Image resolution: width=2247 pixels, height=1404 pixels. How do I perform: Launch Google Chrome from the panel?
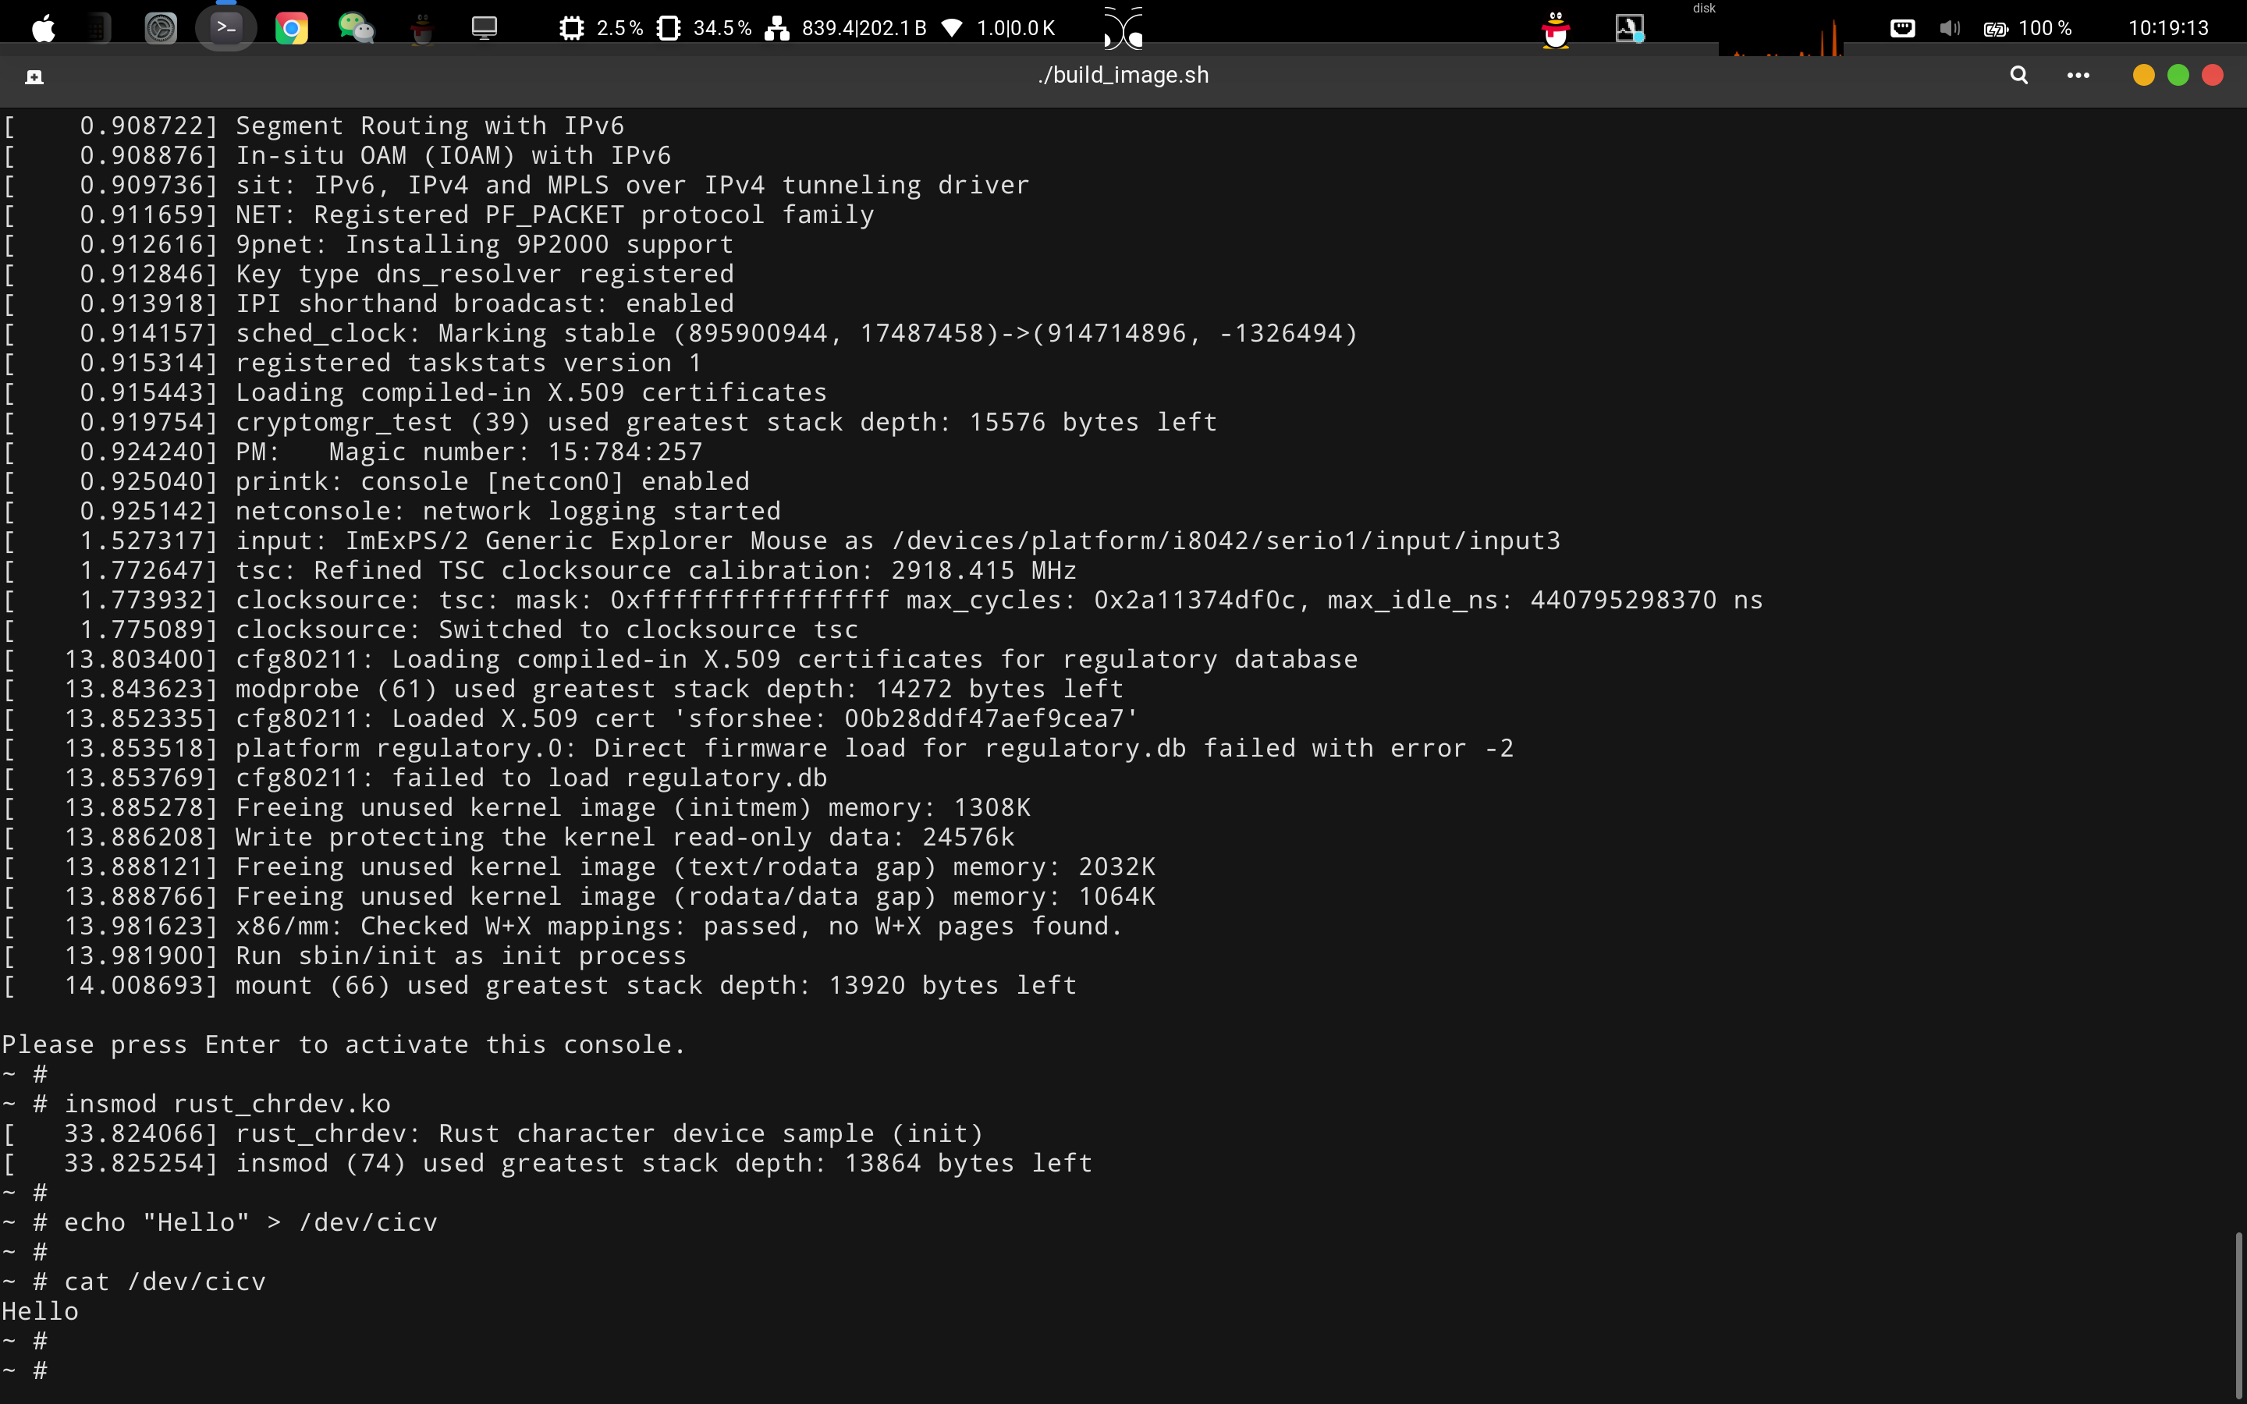tap(292, 28)
